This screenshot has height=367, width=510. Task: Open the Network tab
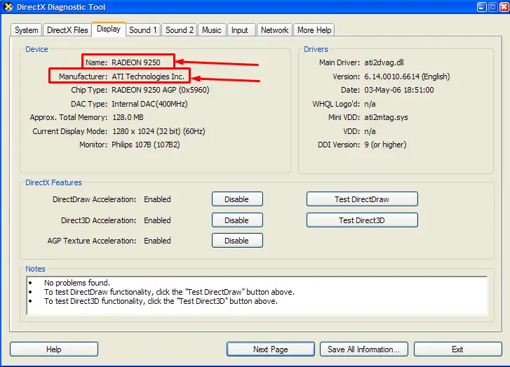[274, 30]
